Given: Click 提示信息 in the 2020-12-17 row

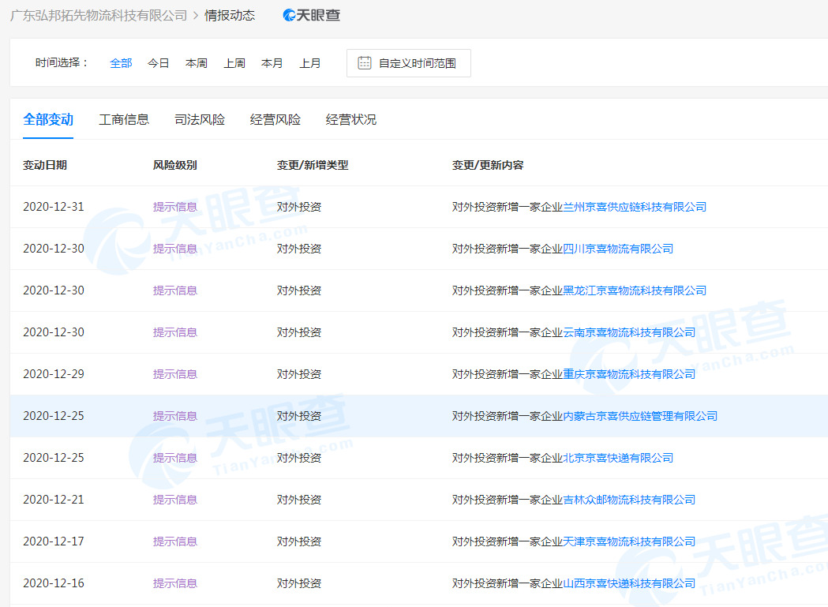Looking at the screenshot, I should [175, 541].
